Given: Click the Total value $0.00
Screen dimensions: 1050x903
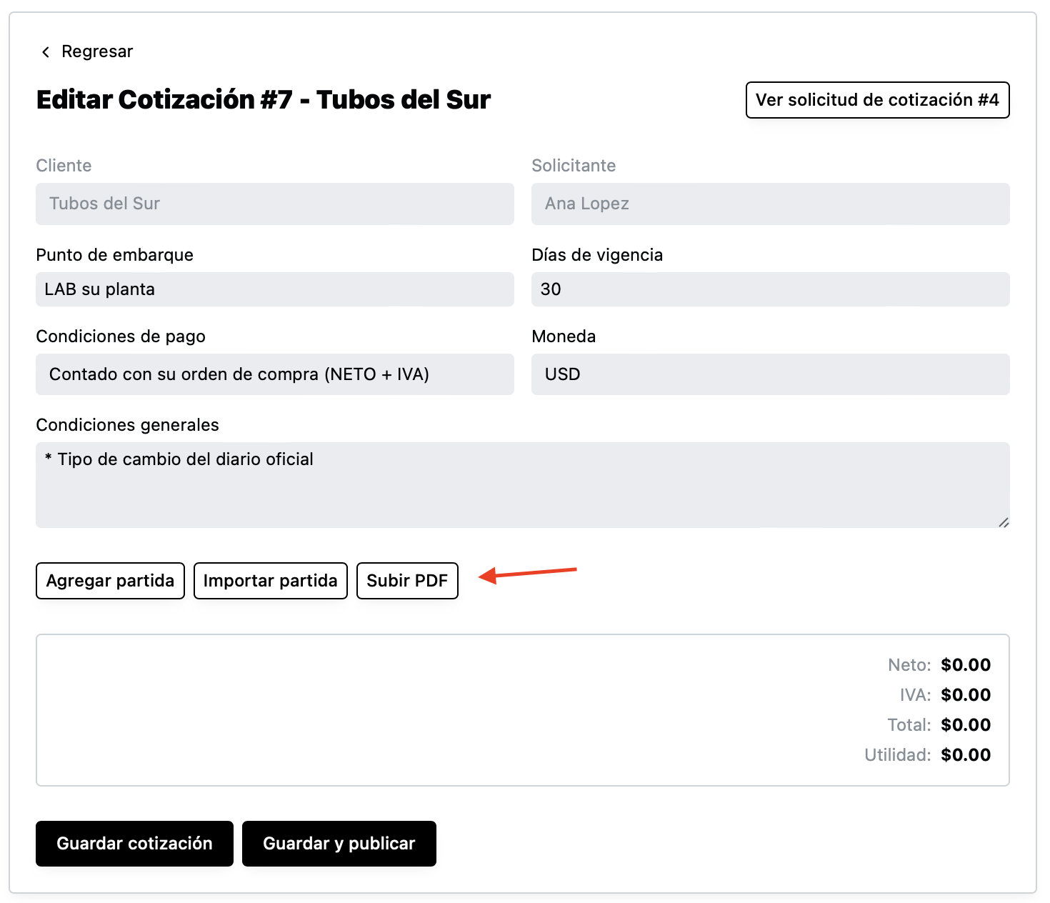Looking at the screenshot, I should click(x=966, y=725).
